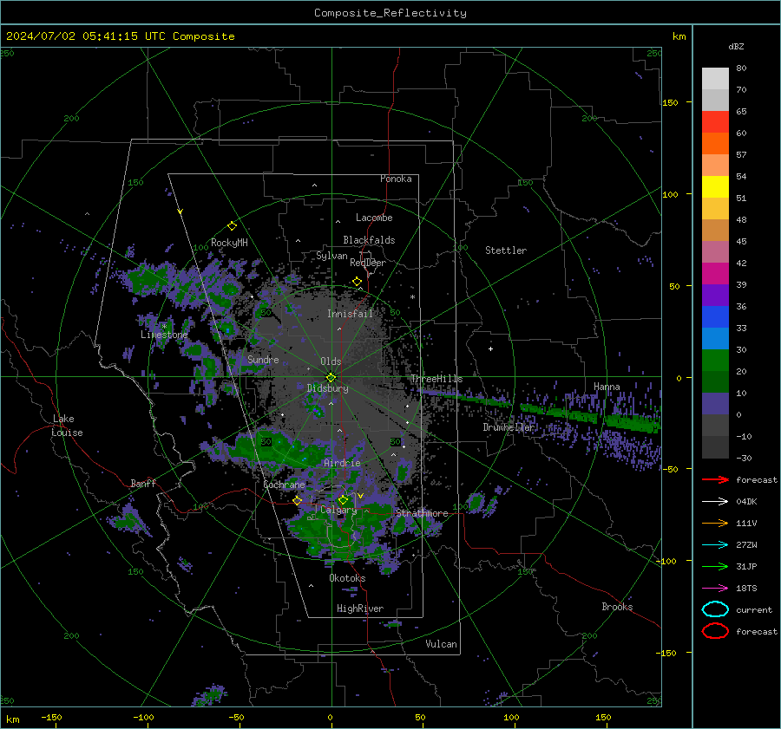Click the Brooks city label
781x729 pixels.
617,607
